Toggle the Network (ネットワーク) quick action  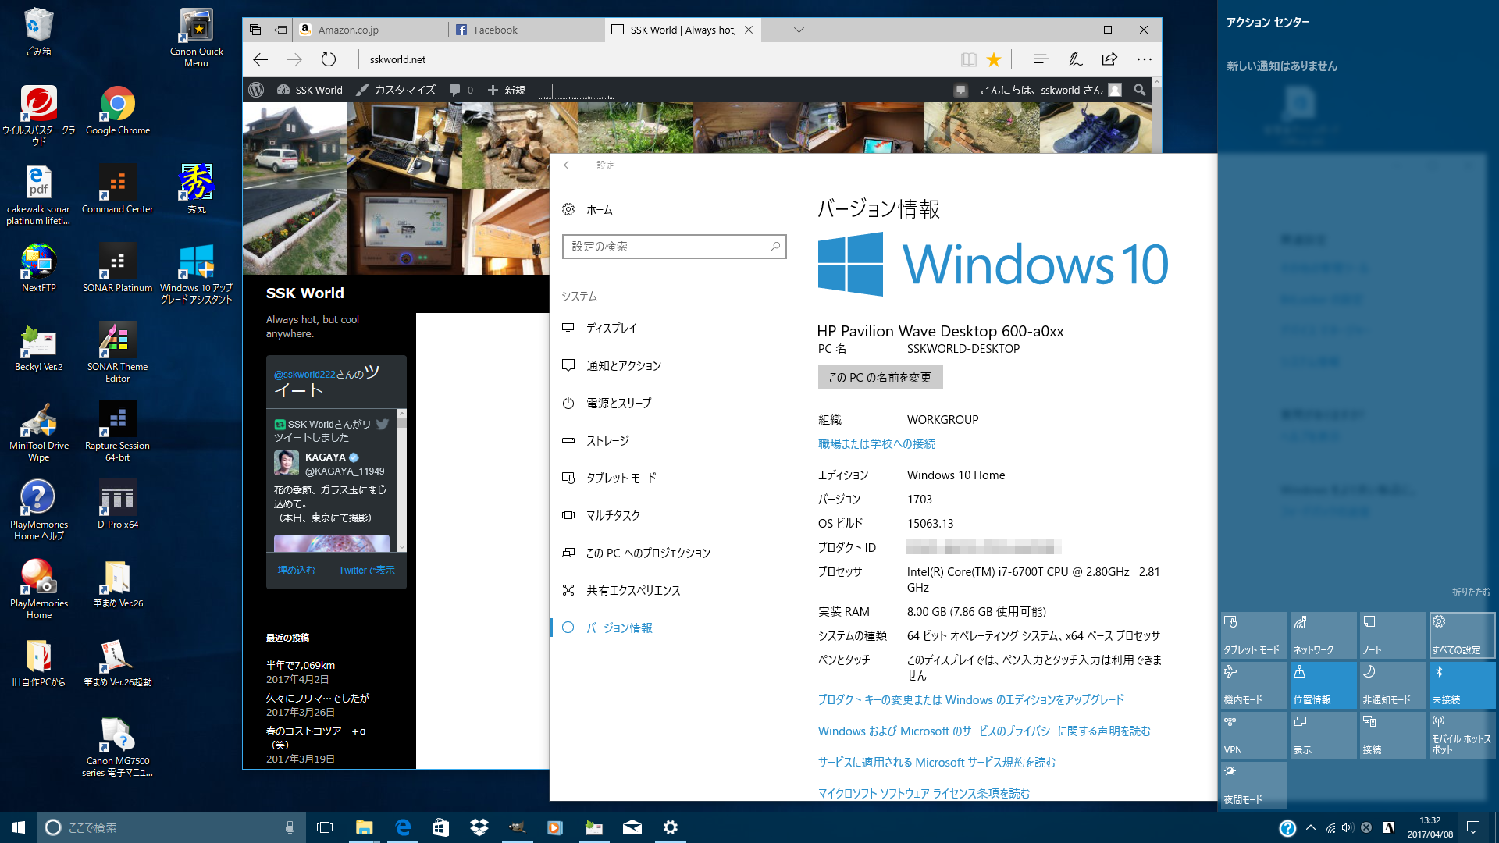[x=1323, y=635]
